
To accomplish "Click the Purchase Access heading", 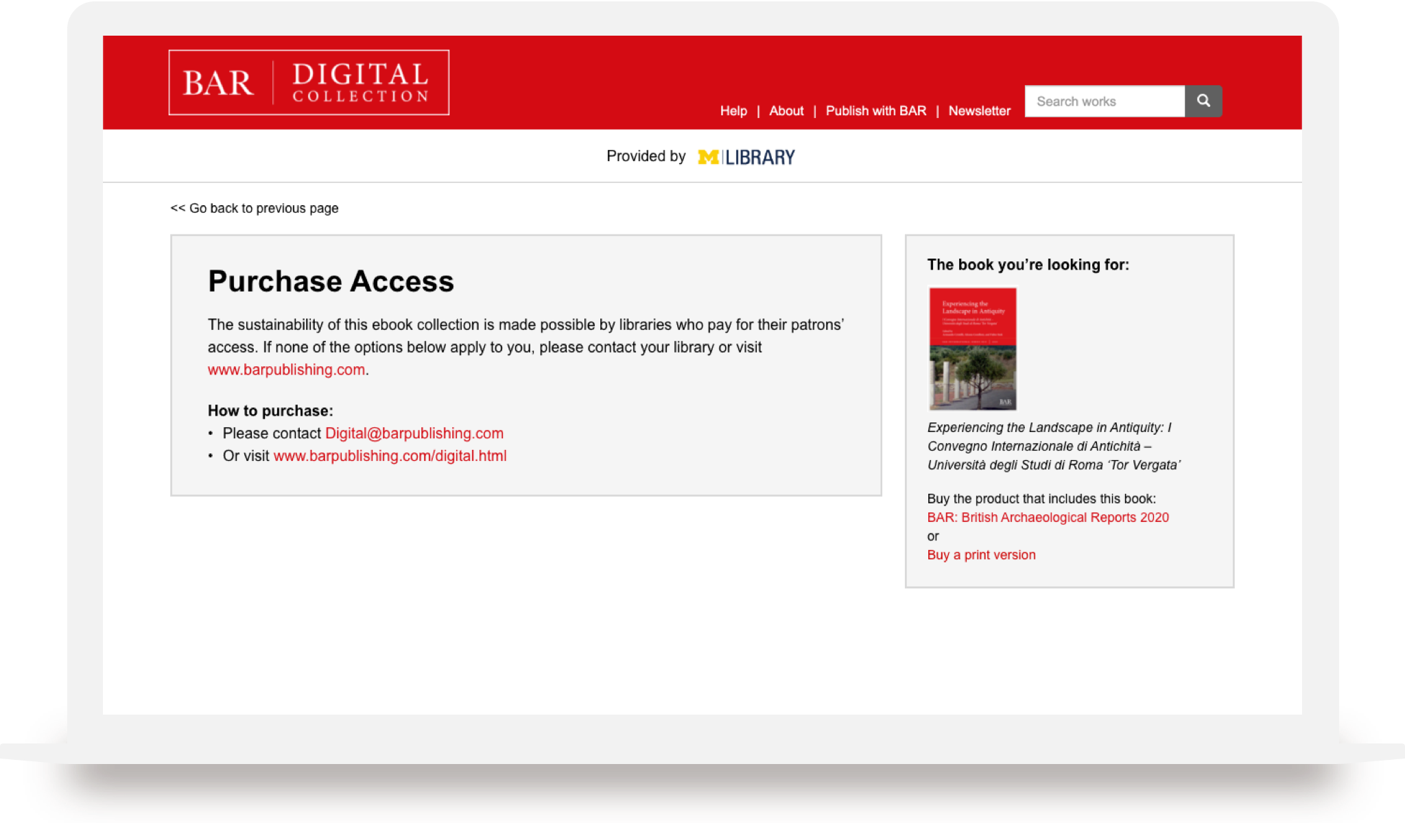I will click(331, 281).
